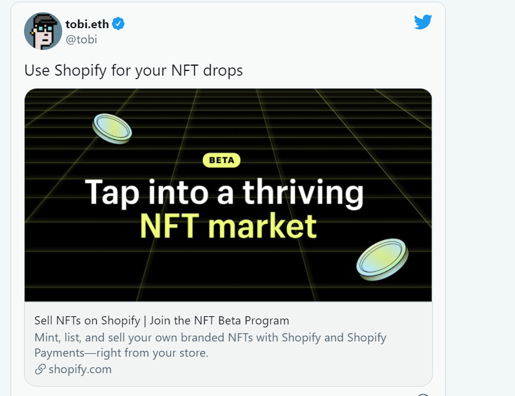515x396 pixels.
Task: Open the tobi.eth display name
Action: [87, 24]
